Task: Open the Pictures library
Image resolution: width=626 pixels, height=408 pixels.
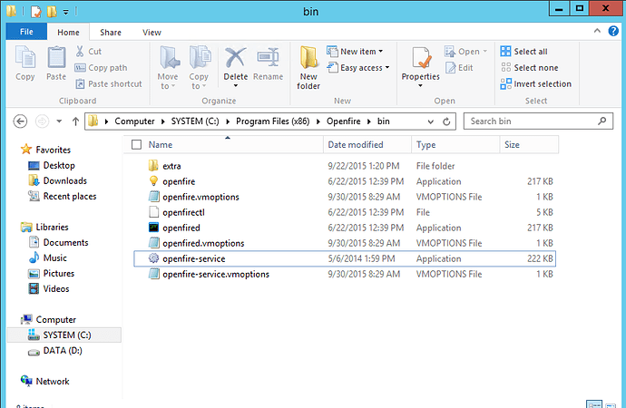Action: point(51,274)
